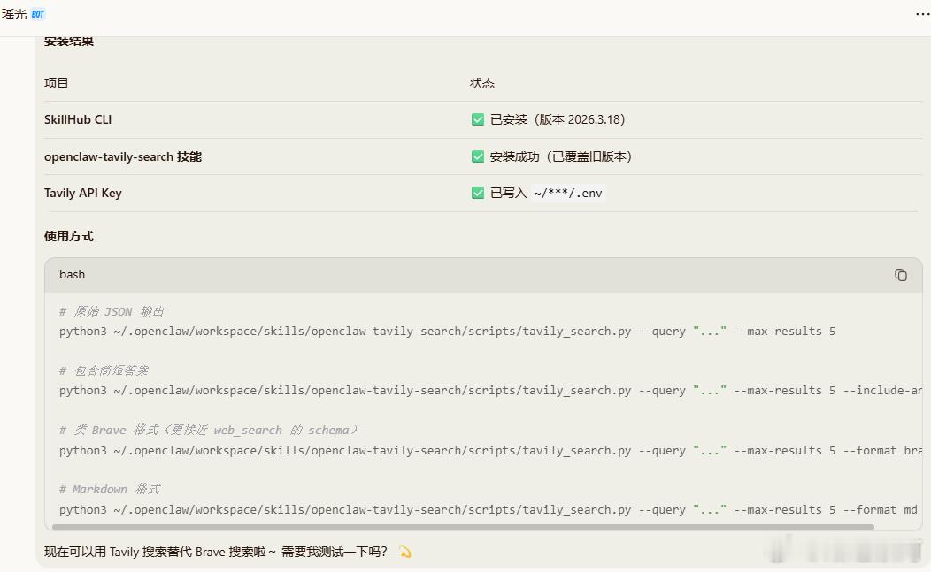
Task: Click the green check beside 已写入
Action: click(478, 193)
